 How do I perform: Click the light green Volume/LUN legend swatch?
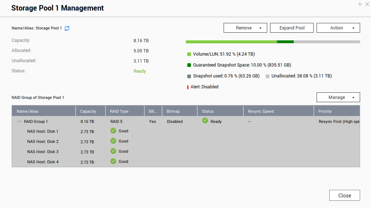(189, 54)
